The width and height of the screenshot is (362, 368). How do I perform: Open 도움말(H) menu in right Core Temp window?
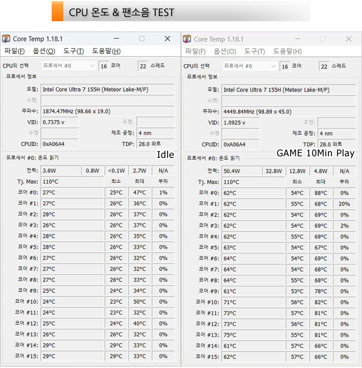pyautogui.click(x=288, y=51)
